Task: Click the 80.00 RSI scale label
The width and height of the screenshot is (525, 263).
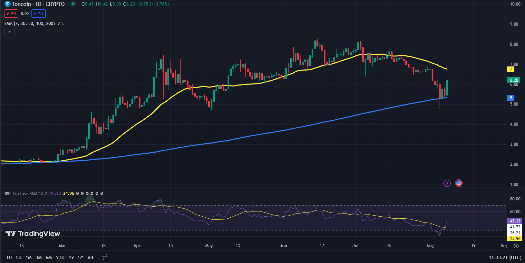Action: pos(515,199)
